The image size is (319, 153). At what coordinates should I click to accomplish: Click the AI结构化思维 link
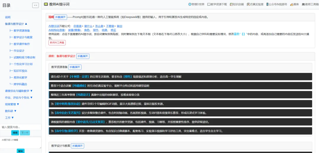point(56,30)
